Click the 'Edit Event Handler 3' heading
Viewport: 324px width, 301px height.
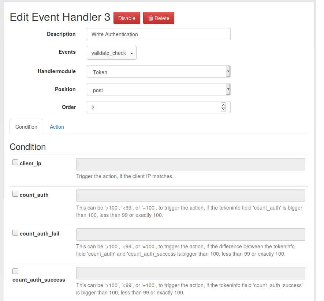coord(60,17)
